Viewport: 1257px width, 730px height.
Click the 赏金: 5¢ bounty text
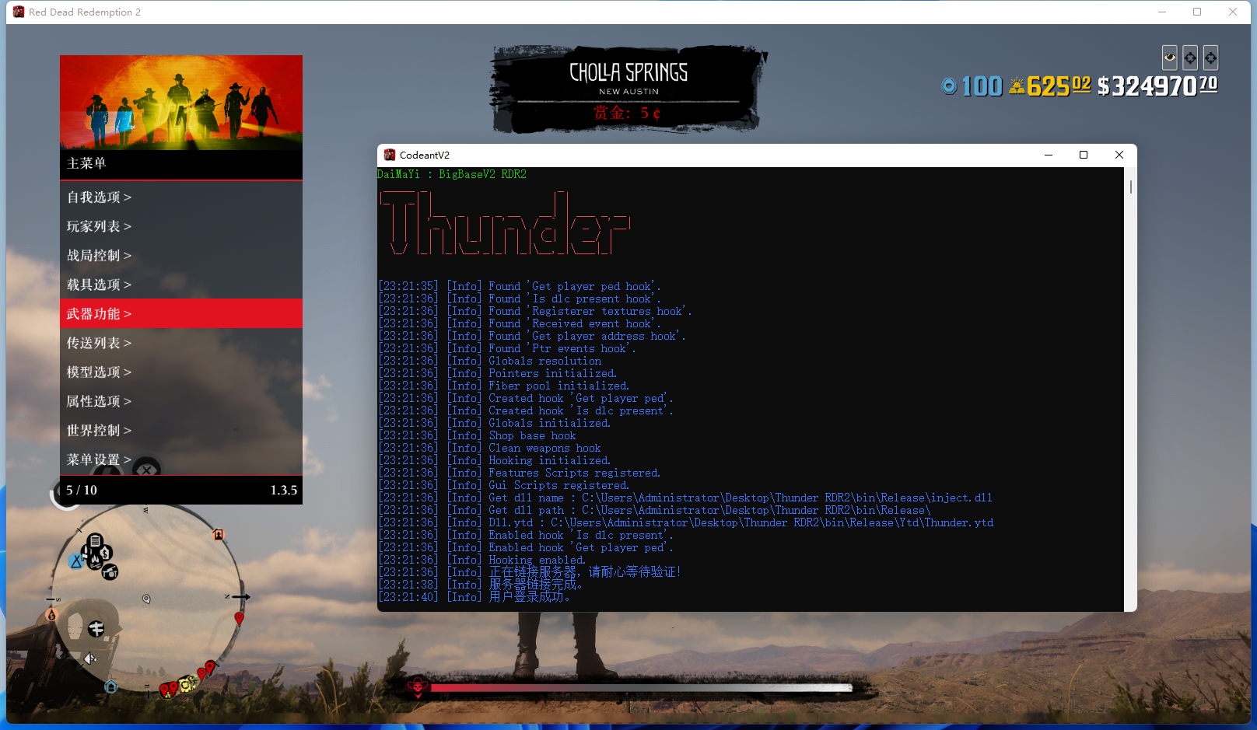(x=628, y=114)
